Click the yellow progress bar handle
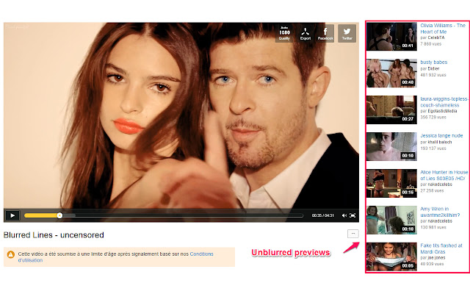Image resolution: width=470 pixels, height=294 pixels. pyautogui.click(x=59, y=215)
